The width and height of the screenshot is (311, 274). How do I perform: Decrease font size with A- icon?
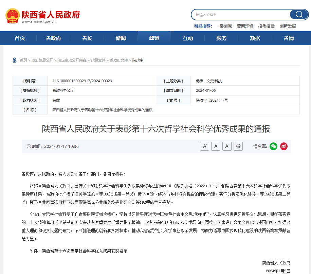[x=227, y=146]
